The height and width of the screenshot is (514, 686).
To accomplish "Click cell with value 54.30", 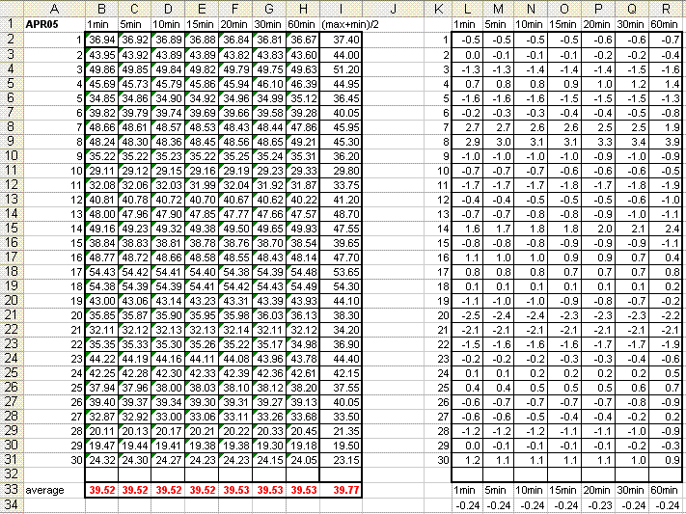I will pyautogui.click(x=341, y=286).
